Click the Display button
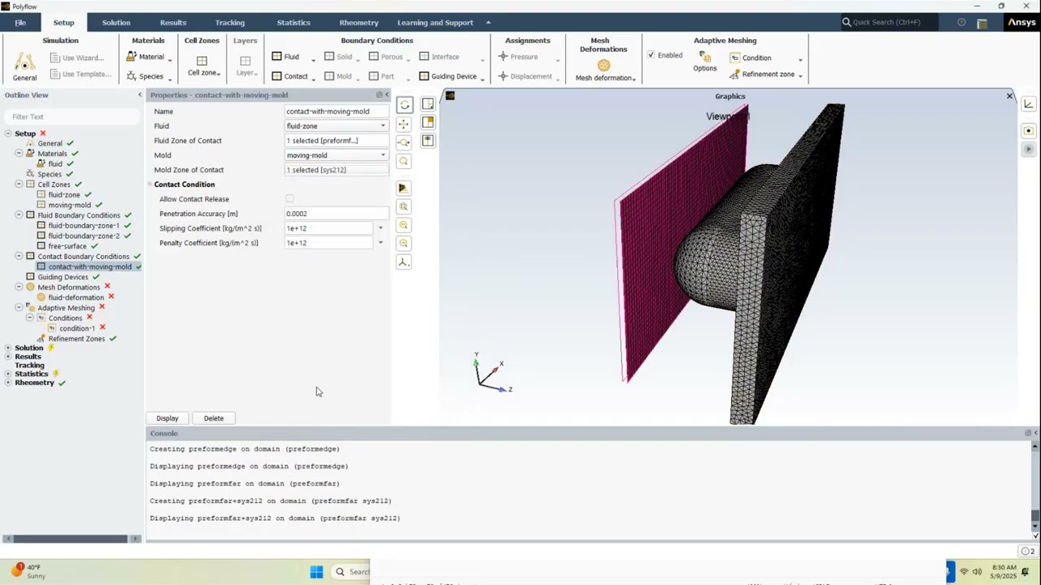Viewport: 1041px width, 585px height. tap(168, 418)
